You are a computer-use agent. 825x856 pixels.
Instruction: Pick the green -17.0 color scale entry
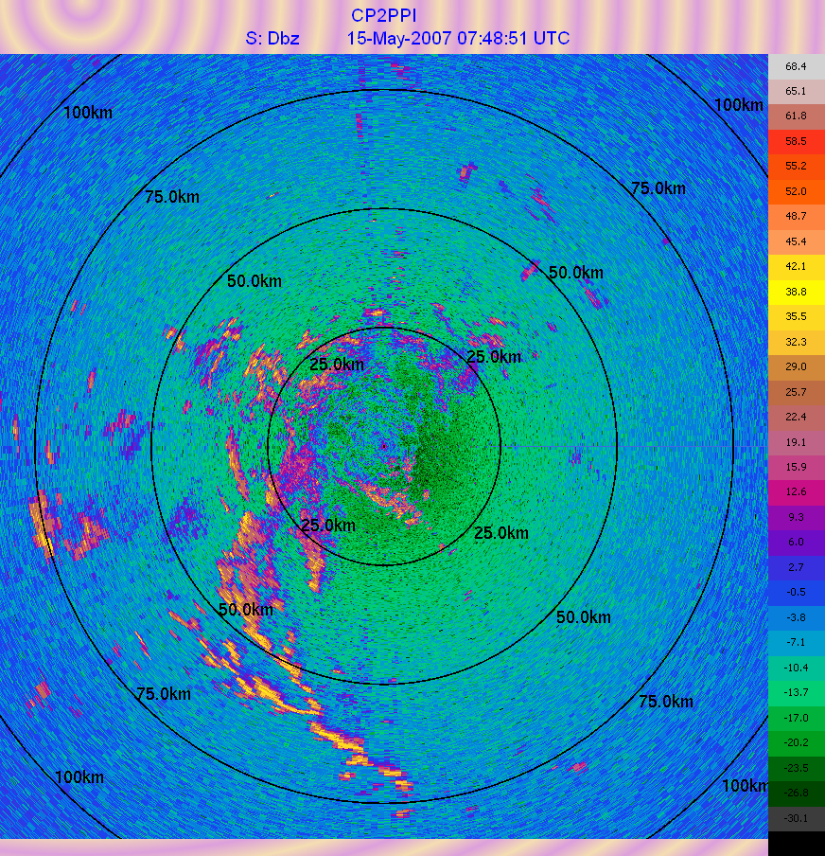pyautogui.click(x=796, y=718)
